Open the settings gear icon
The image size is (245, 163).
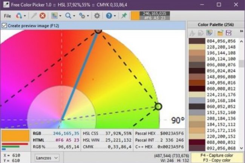point(97,16)
